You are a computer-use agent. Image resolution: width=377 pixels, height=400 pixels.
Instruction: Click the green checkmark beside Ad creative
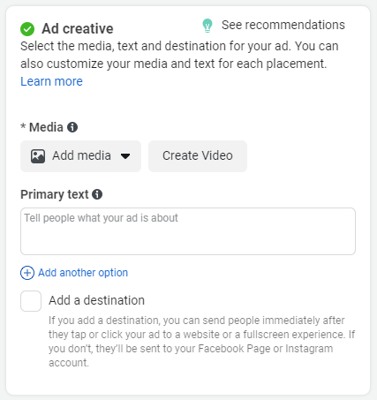click(x=27, y=29)
